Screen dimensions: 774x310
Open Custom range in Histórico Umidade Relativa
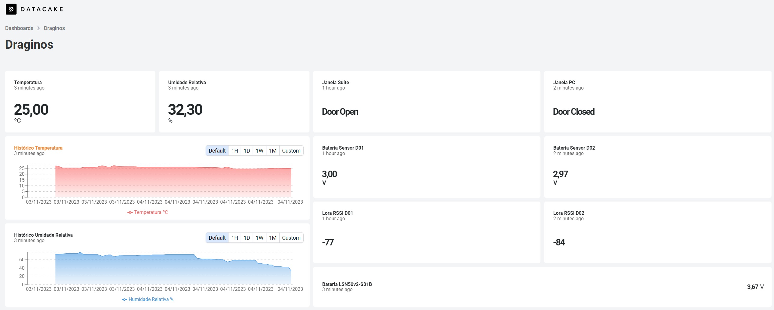pos(291,238)
